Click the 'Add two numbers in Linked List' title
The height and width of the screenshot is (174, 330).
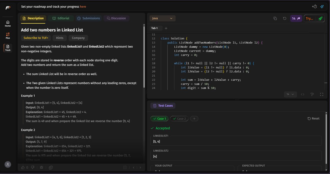tap(52, 30)
